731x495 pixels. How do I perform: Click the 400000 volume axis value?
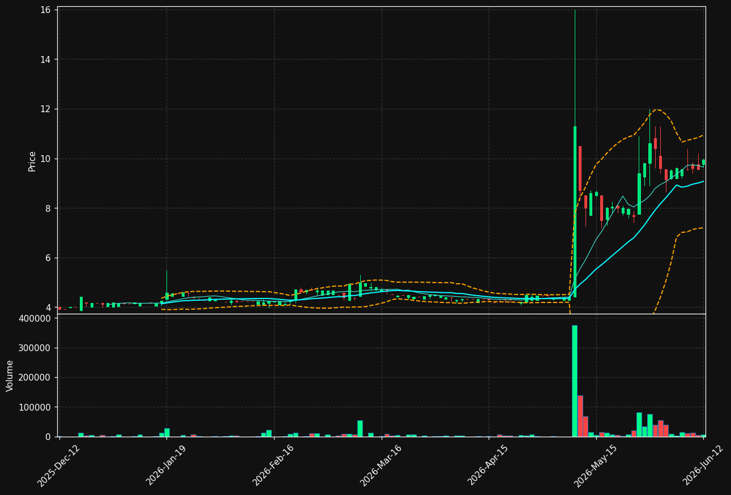(35, 318)
